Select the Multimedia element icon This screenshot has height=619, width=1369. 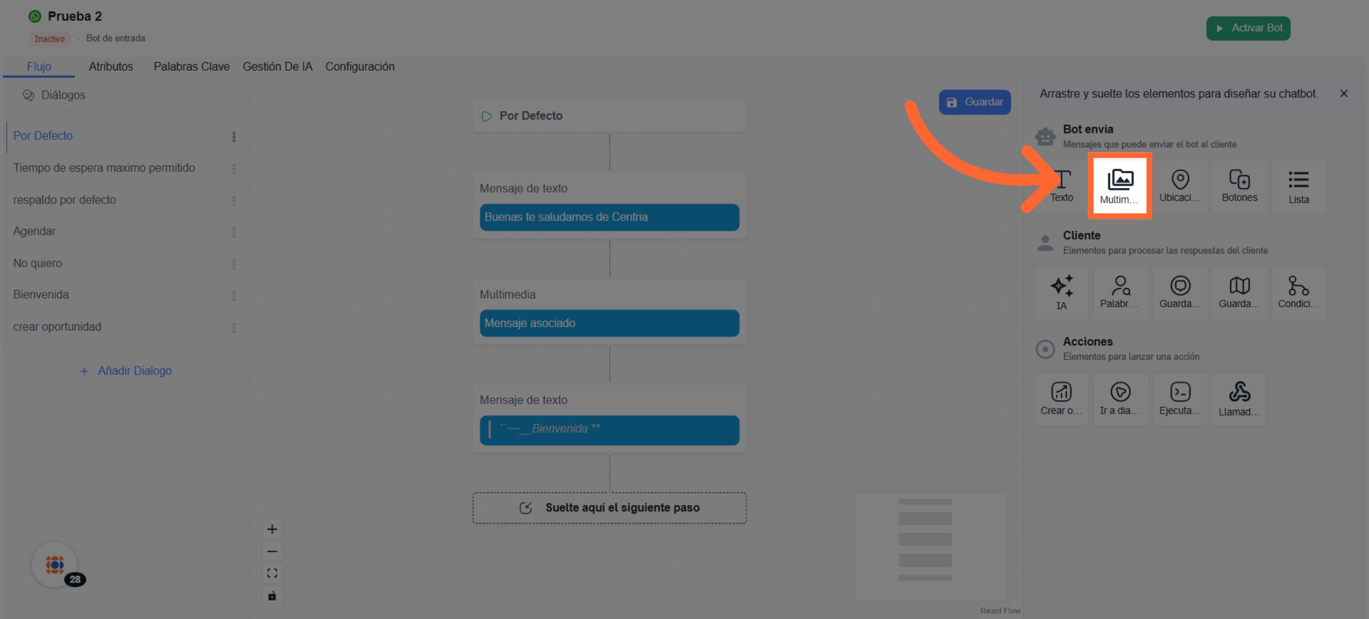click(x=1120, y=186)
